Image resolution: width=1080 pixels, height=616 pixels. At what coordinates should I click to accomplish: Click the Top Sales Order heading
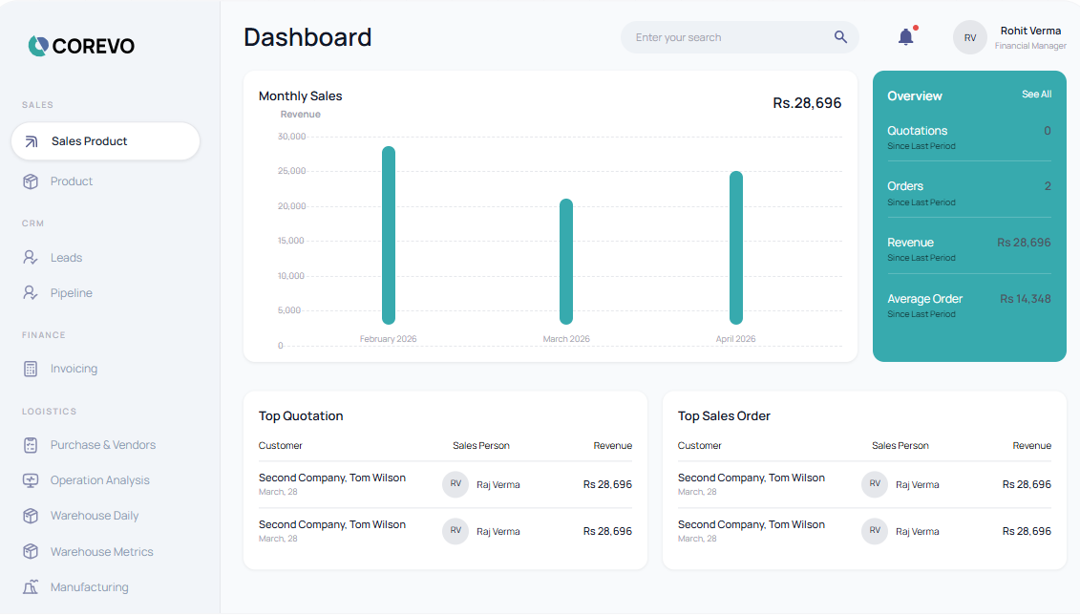724,416
